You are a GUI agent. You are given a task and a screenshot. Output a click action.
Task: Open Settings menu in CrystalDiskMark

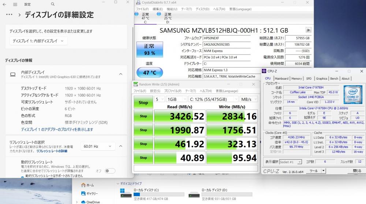tap(155, 91)
